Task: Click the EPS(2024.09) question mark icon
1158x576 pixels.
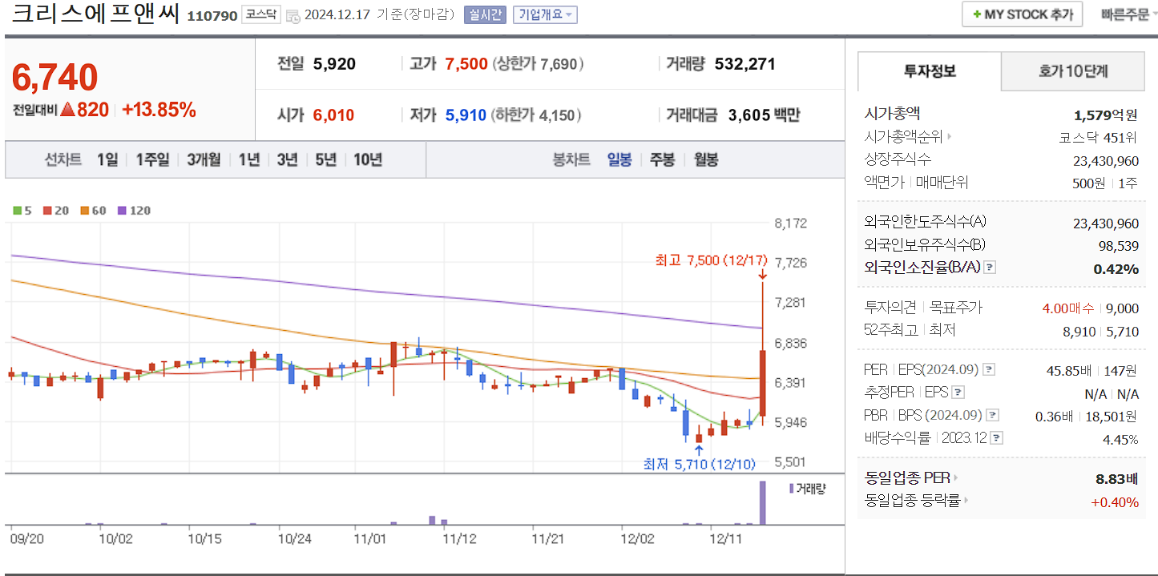Action: (x=989, y=369)
